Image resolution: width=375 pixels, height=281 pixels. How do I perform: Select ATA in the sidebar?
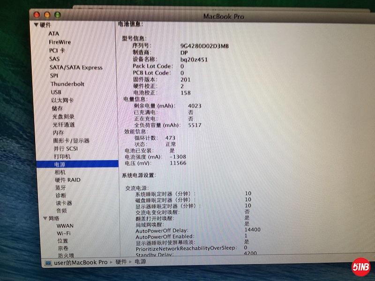click(54, 34)
